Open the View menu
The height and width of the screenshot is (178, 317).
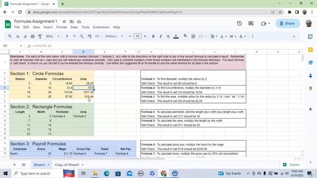coord(36,27)
